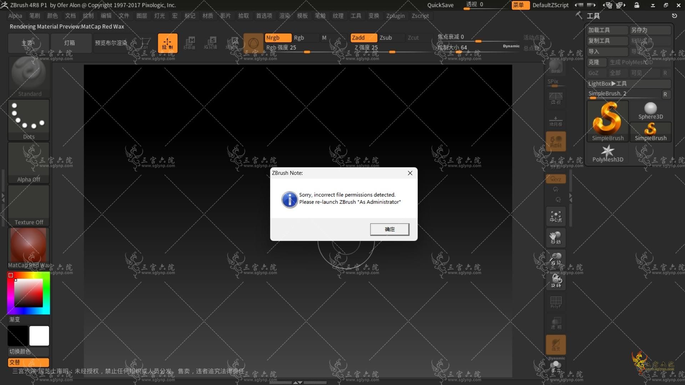Click the XYZ rotation axis icon

[556, 179]
